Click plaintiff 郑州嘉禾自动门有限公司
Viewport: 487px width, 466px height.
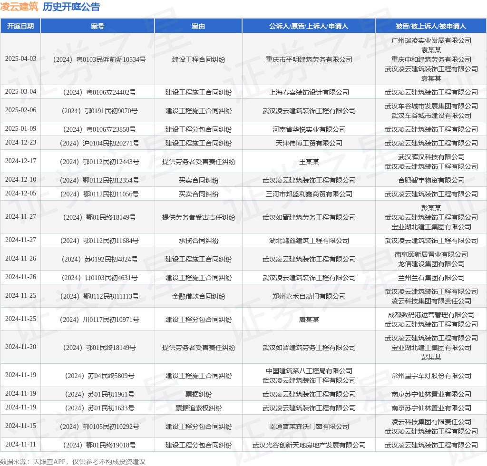(x=309, y=297)
